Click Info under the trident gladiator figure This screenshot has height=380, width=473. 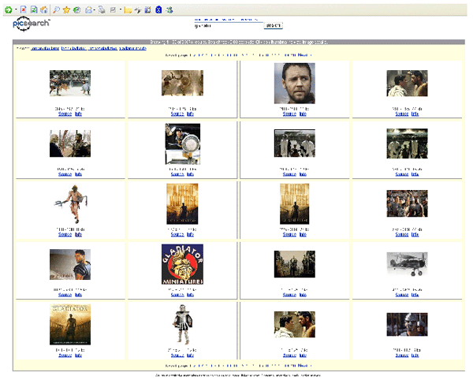point(78,234)
